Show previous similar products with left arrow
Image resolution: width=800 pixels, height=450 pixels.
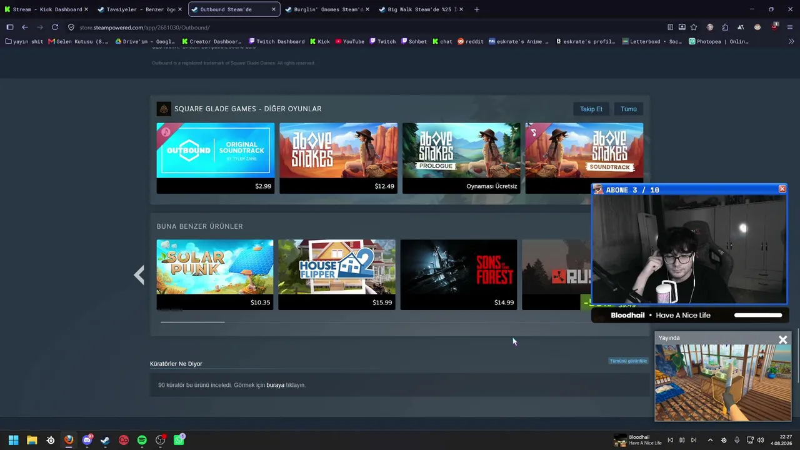[x=139, y=275]
